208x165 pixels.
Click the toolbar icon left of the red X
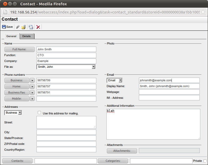pyautogui.click(x=31, y=27)
